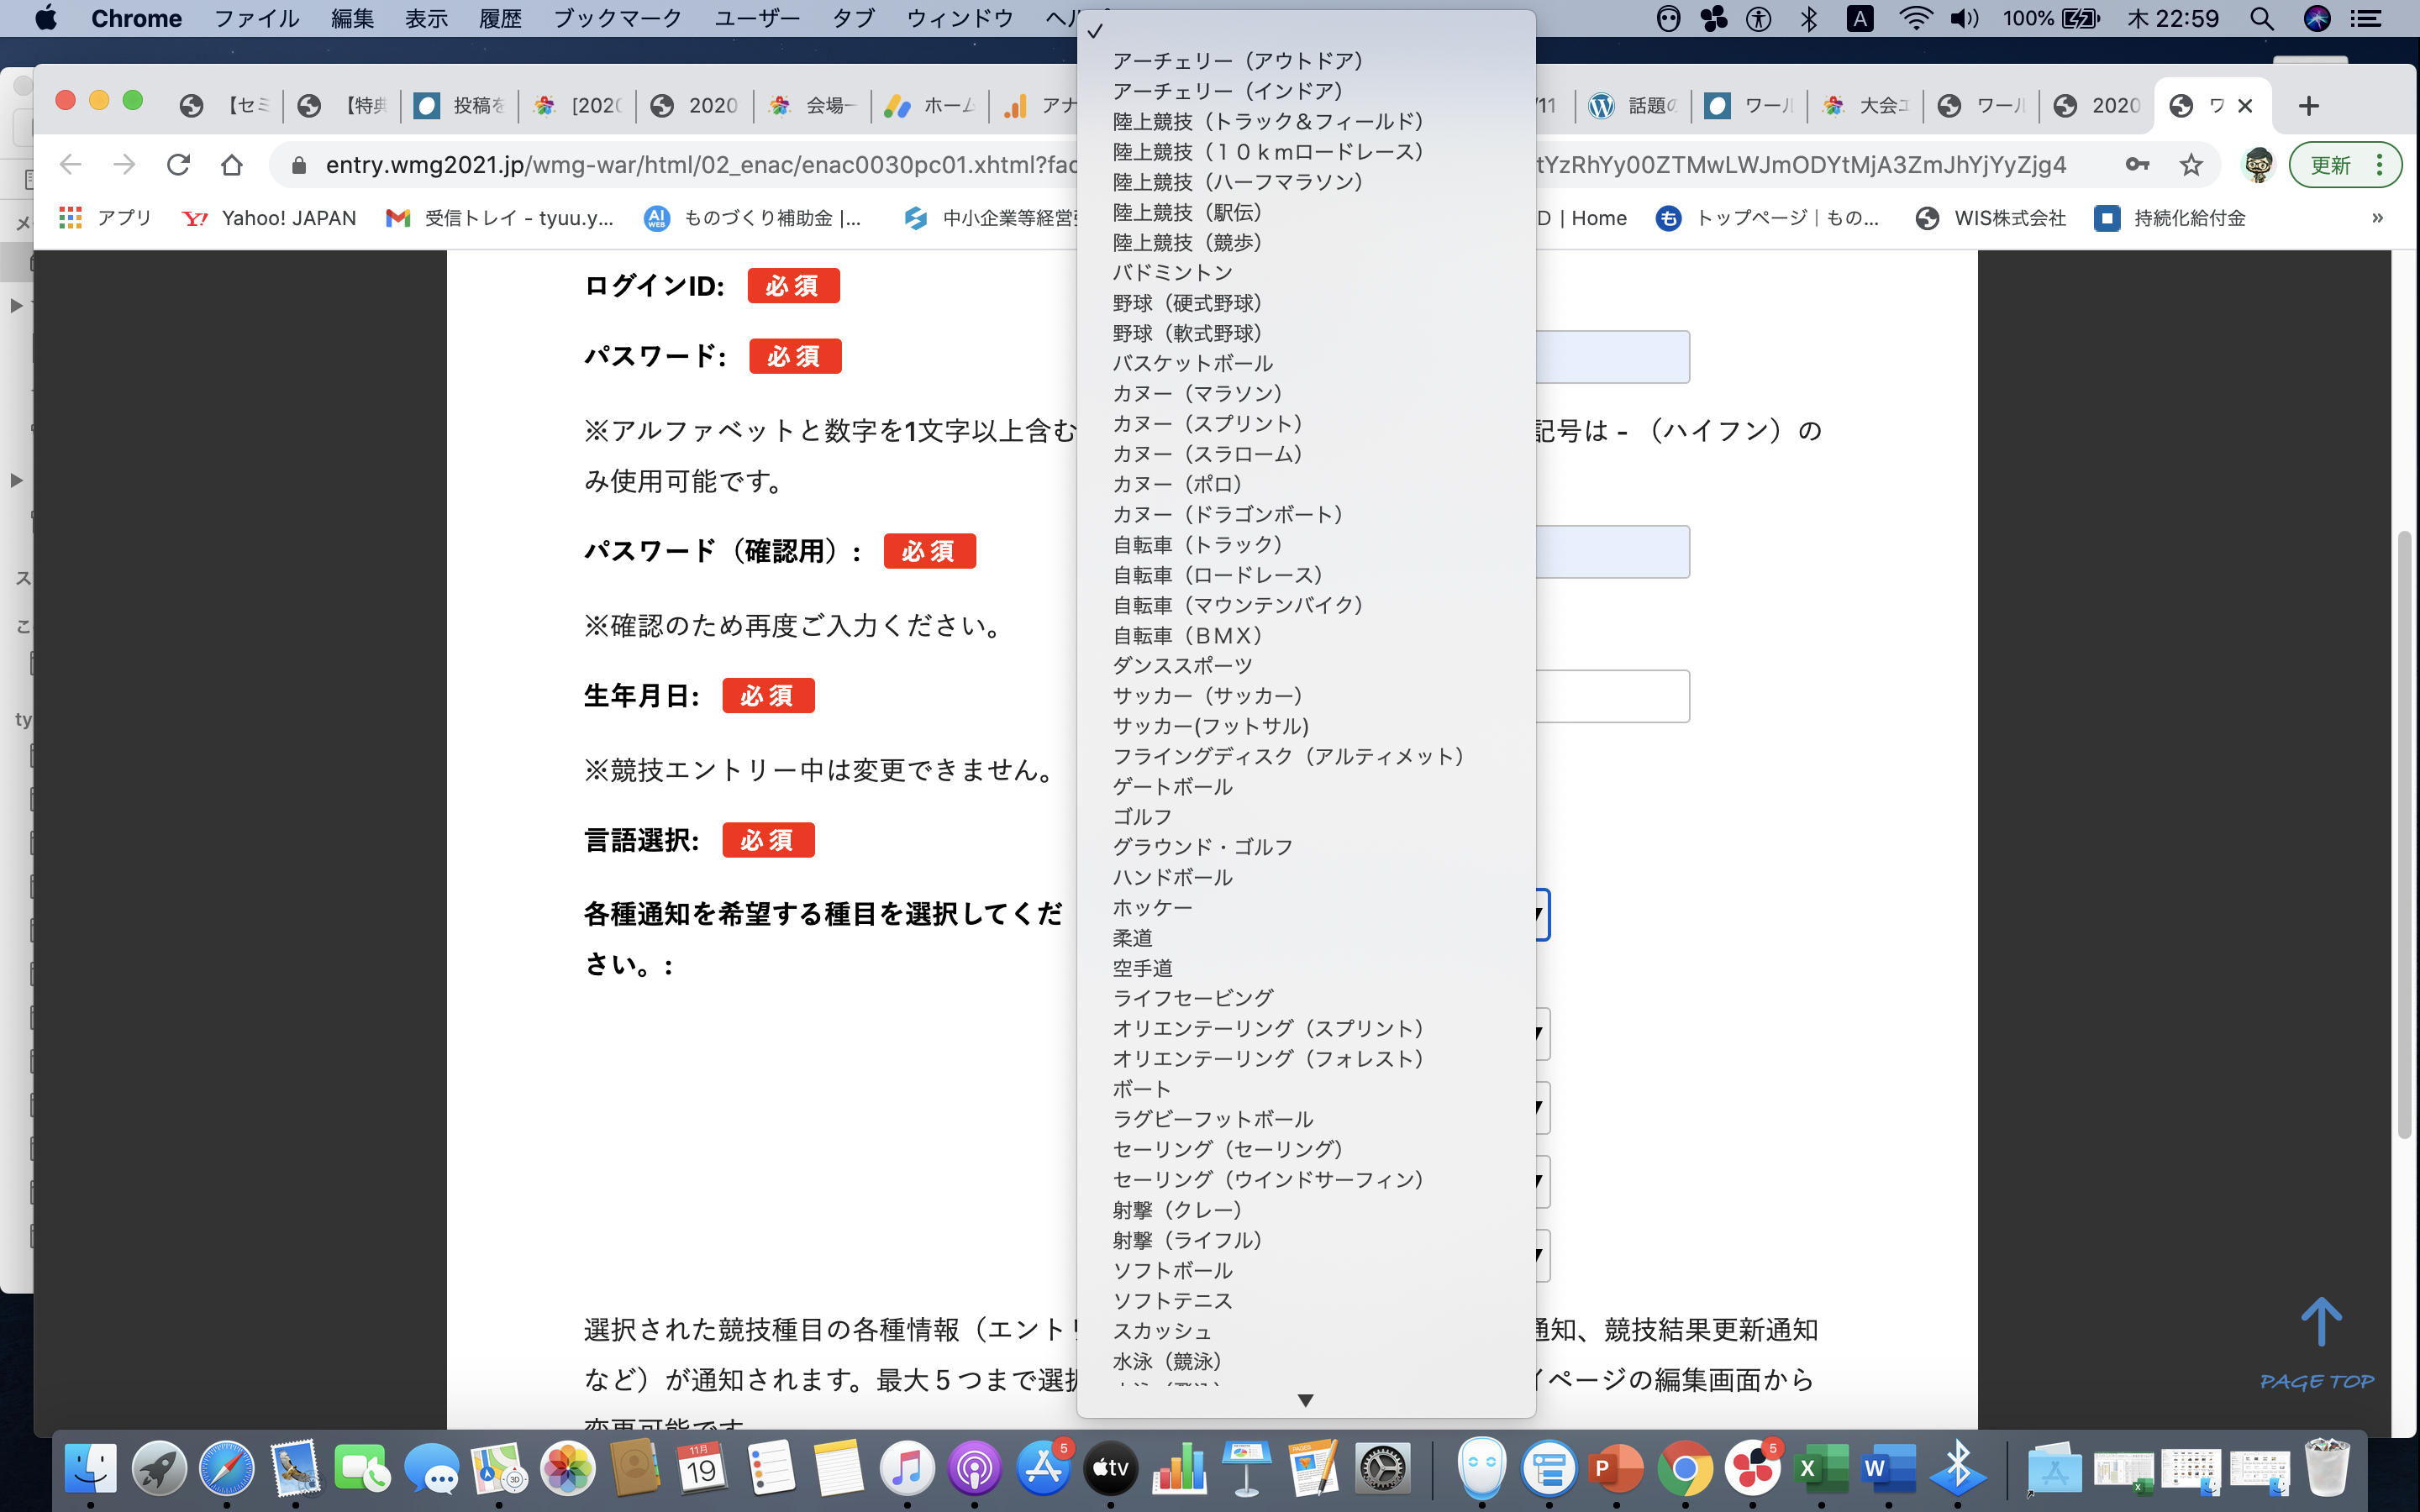Viewport: 2420px width, 1512px height.
Task: Open Launchpad from the Dock
Action: [x=159, y=1468]
